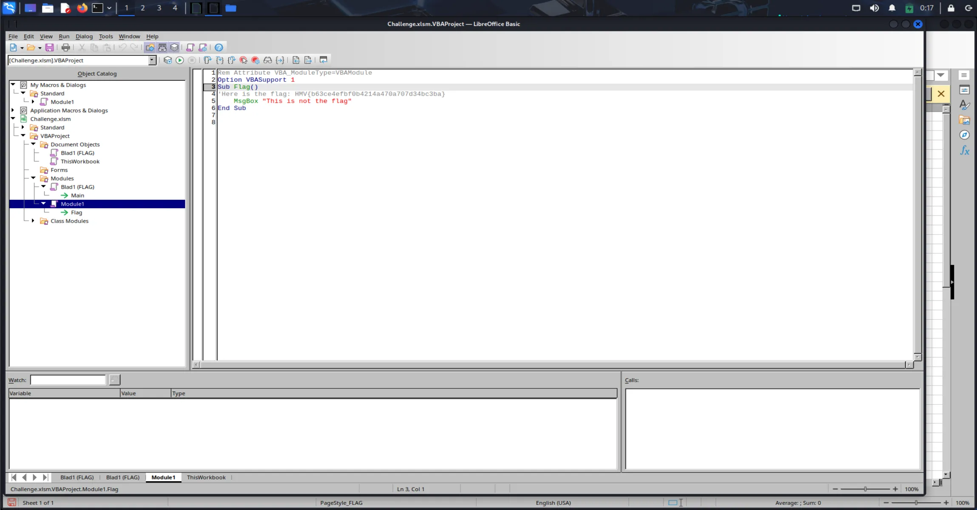The image size is (977, 510).
Task: Select the Flag subroutine in tree
Action: 77,212
